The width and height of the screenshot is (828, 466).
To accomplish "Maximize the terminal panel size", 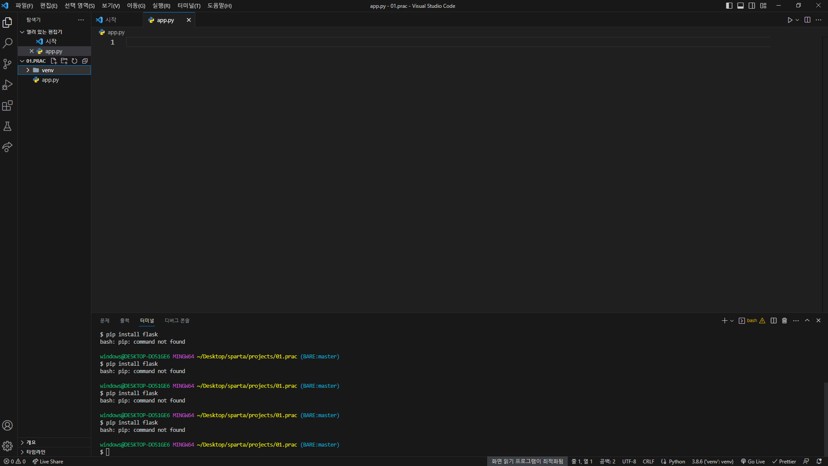I will point(807,320).
